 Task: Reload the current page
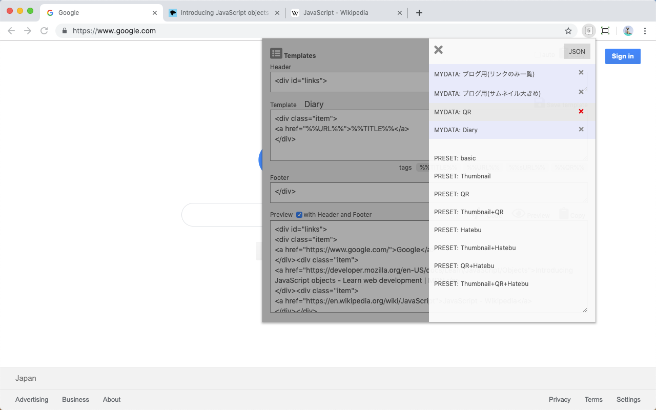[44, 31]
